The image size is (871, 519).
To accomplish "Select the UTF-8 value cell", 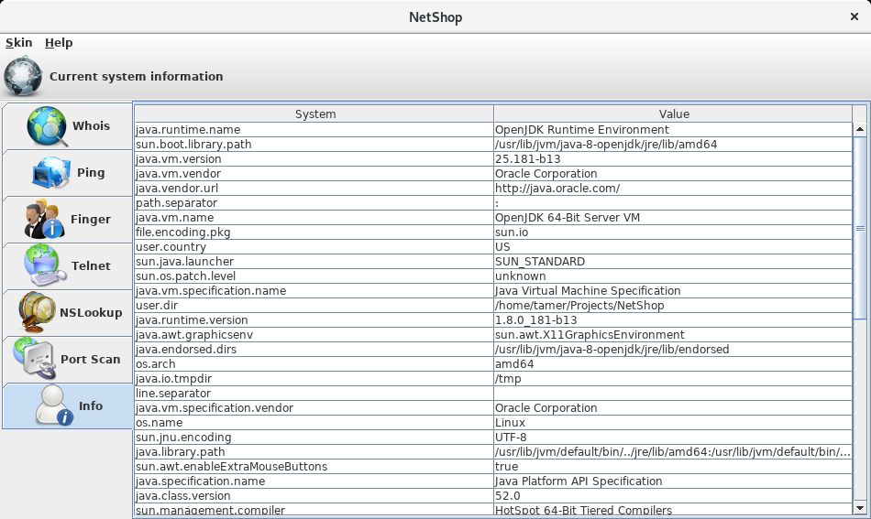I will click(673, 437).
